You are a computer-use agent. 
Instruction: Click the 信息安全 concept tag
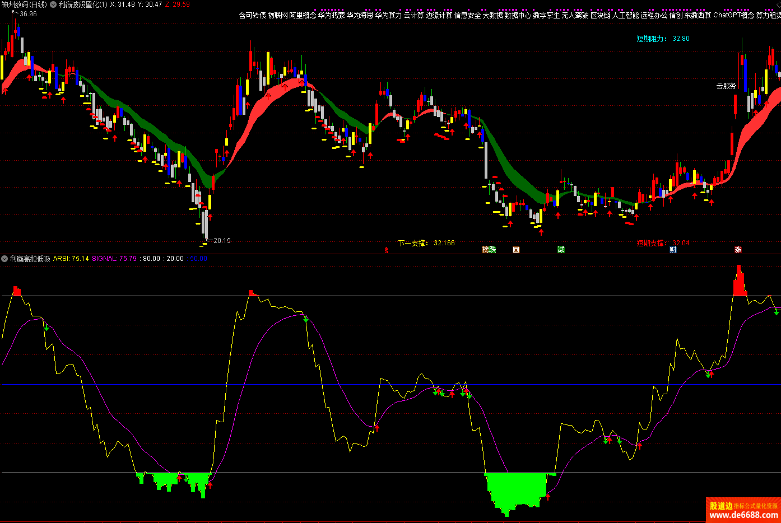pyautogui.click(x=467, y=16)
